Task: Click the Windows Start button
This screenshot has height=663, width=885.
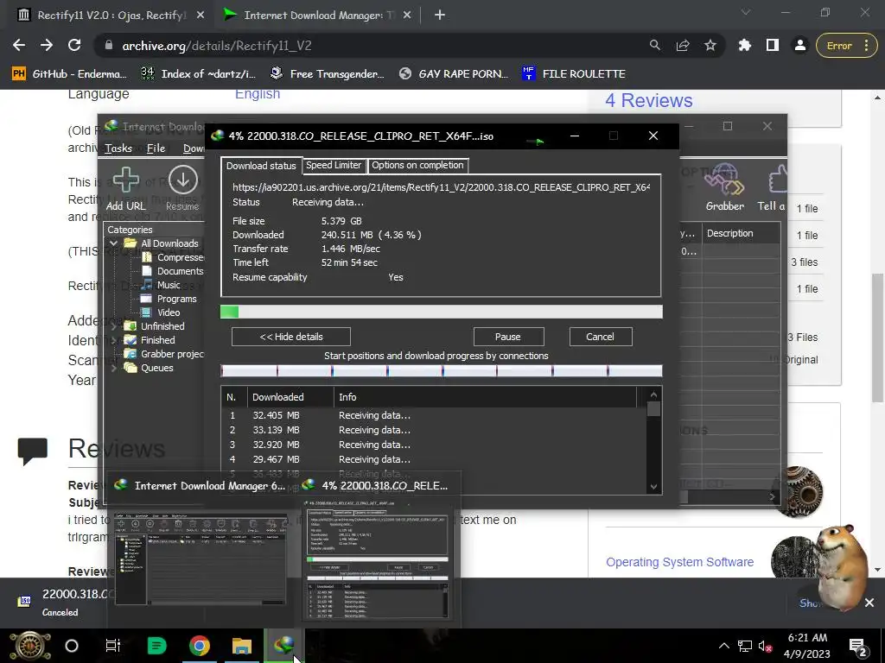Action: [x=30, y=646]
